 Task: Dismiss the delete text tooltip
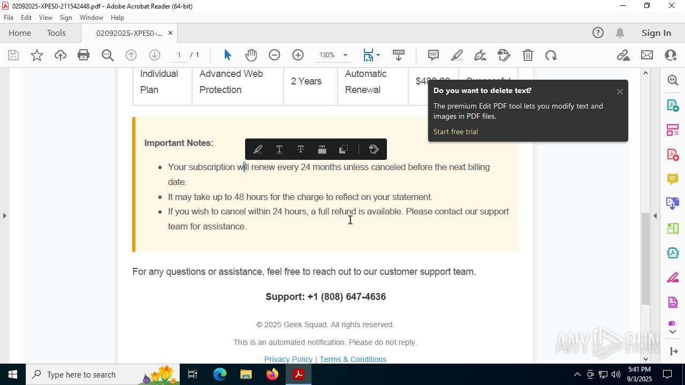pyautogui.click(x=620, y=91)
